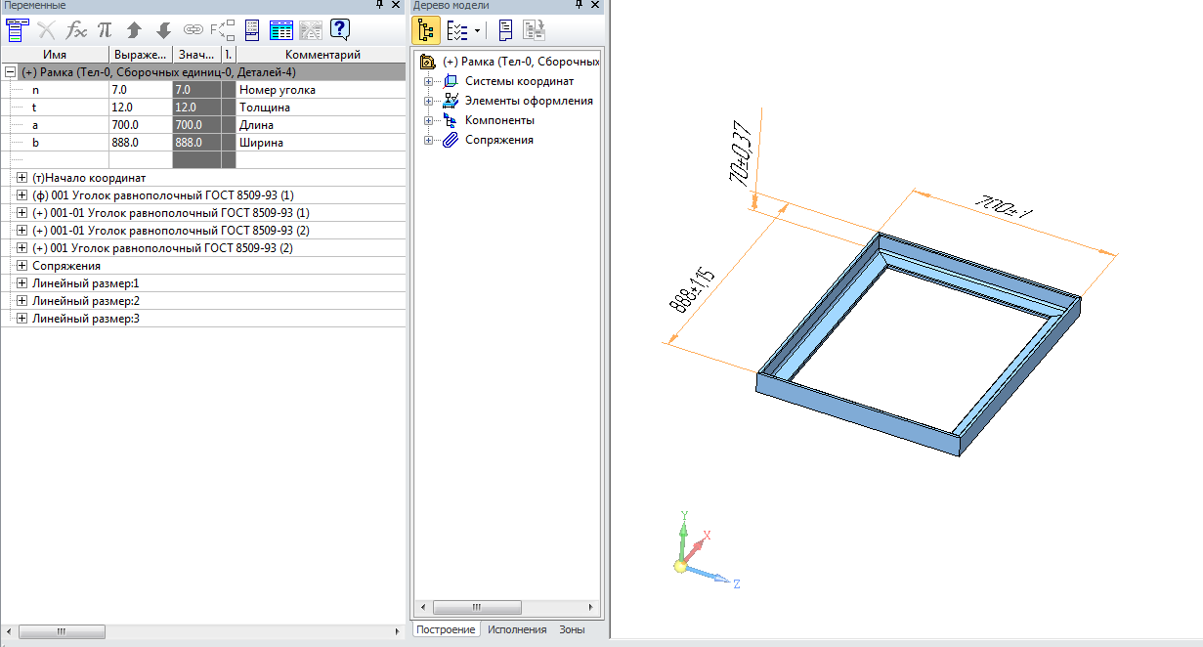
Task: Click tree composition checklist icon
Action: (x=457, y=30)
